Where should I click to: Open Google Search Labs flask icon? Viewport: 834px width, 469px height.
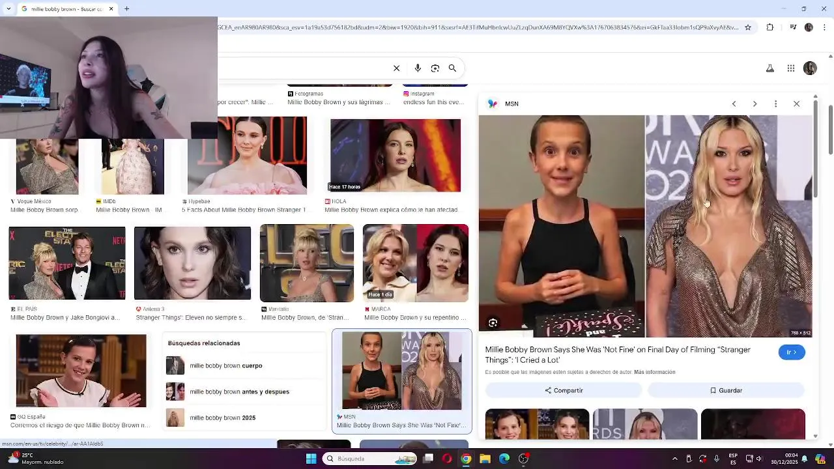[x=770, y=68]
